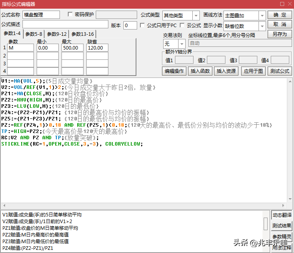The image size is (294, 253).
Task: Click the 公式名称 field with 横盘整理
Action: 41,15
